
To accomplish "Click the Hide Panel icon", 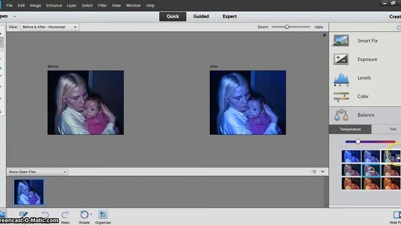I will [x=397, y=215].
